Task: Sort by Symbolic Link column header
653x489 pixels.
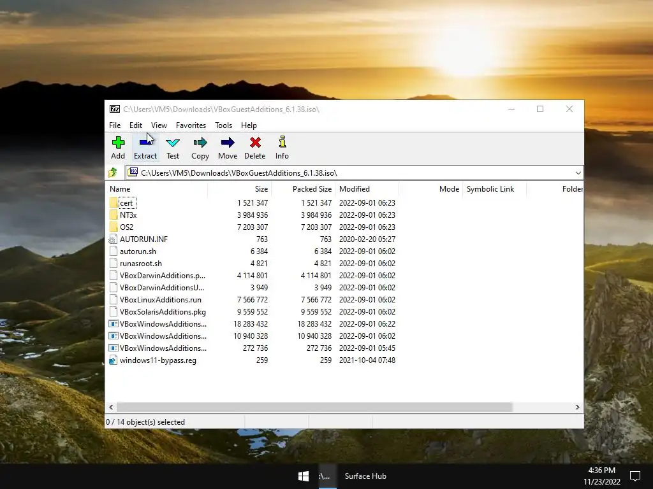Action: point(494,188)
